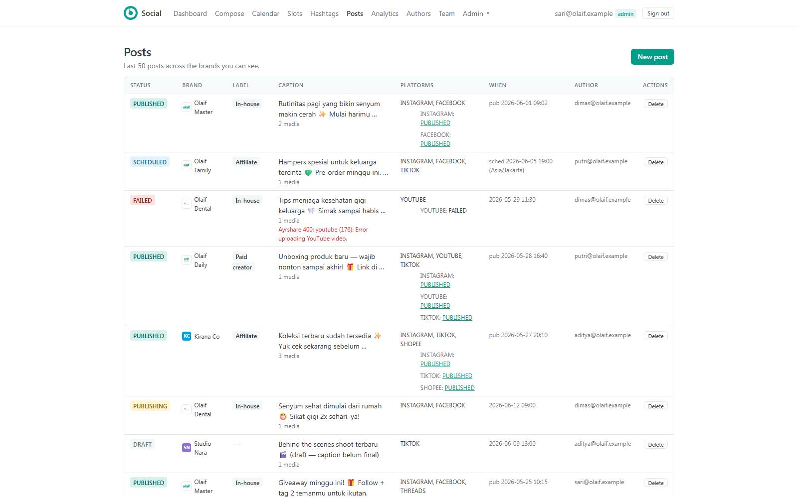Click the admin role badge
Viewport: 798px width, 498px height.
[625, 14]
